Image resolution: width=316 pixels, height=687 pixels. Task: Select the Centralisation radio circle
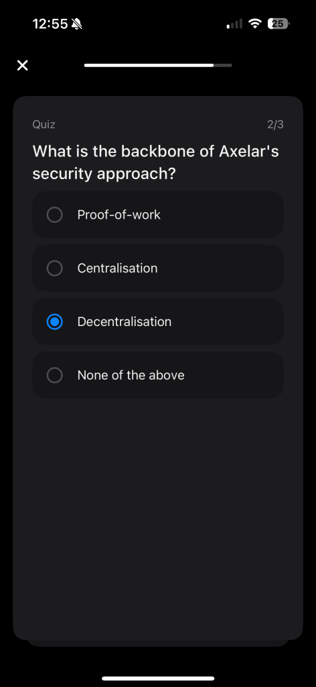click(x=55, y=268)
